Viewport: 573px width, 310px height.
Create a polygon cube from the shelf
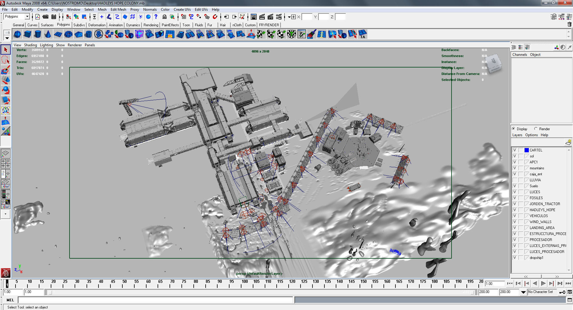point(28,34)
